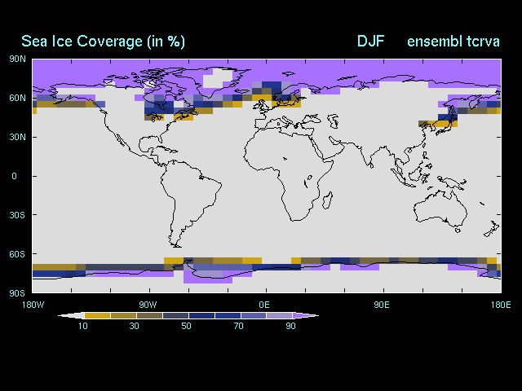Click the legend tick label 10
Screen dimensions: 522x391
click(x=83, y=326)
